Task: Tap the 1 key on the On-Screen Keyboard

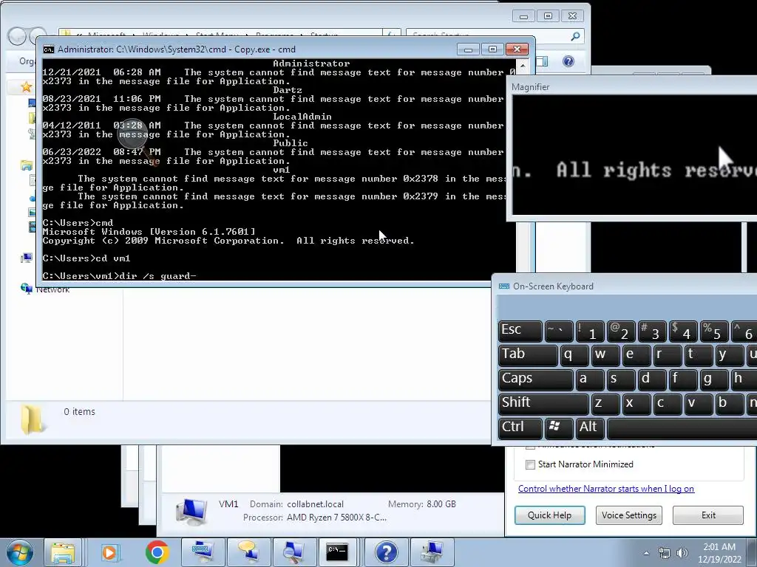Action: click(589, 331)
